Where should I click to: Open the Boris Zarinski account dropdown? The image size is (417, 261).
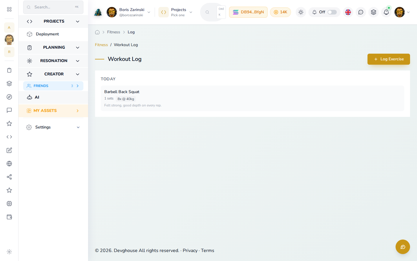pos(129,12)
